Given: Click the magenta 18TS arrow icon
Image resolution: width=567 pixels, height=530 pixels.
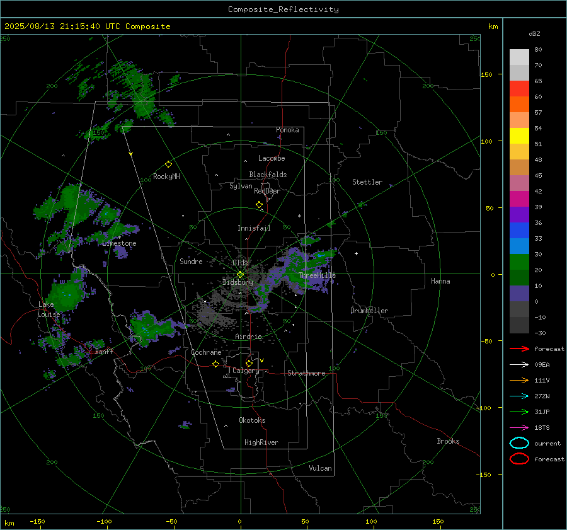Looking at the screenshot, I should coord(519,428).
